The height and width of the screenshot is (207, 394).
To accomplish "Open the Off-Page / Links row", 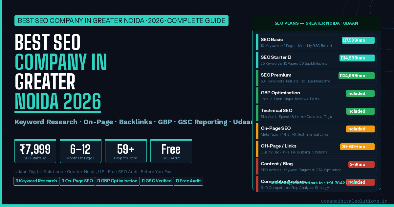I will (x=316, y=149).
